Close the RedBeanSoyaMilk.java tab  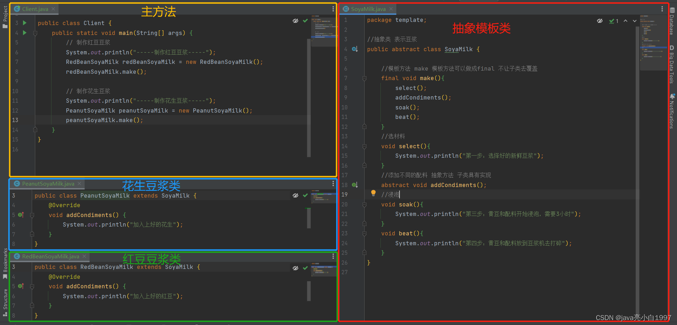pos(84,256)
